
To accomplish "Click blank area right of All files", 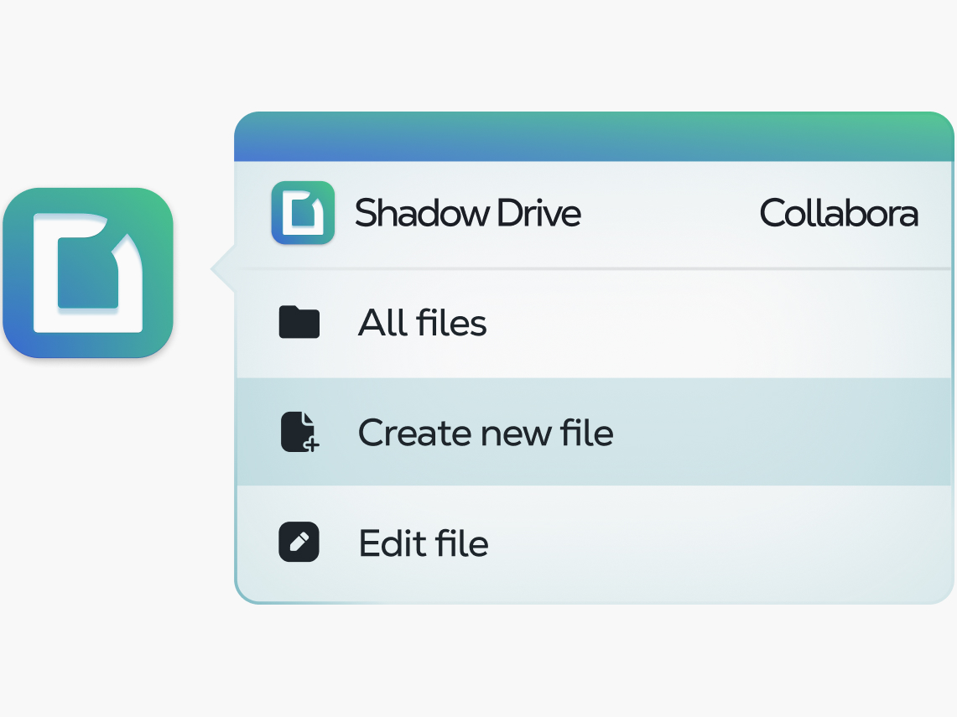I will tap(713, 323).
